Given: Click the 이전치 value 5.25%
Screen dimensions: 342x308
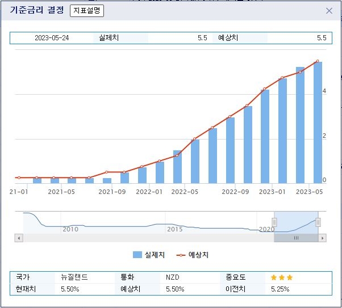Looking at the screenshot, I should coord(280,289).
